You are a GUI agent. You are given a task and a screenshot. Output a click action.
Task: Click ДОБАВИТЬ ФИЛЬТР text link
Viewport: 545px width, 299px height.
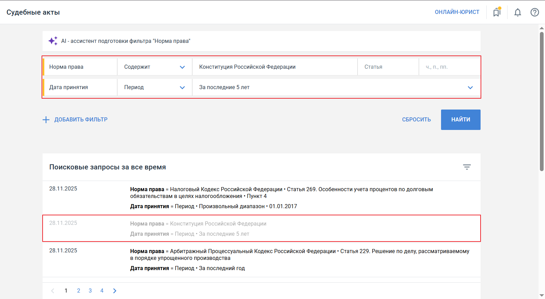coord(81,120)
